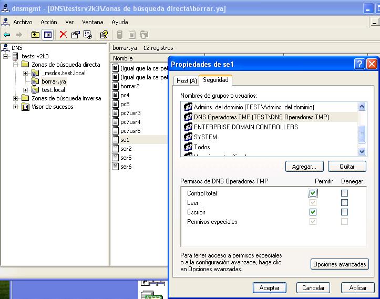
Task: Open the Archivo menu
Action: (x=23, y=22)
